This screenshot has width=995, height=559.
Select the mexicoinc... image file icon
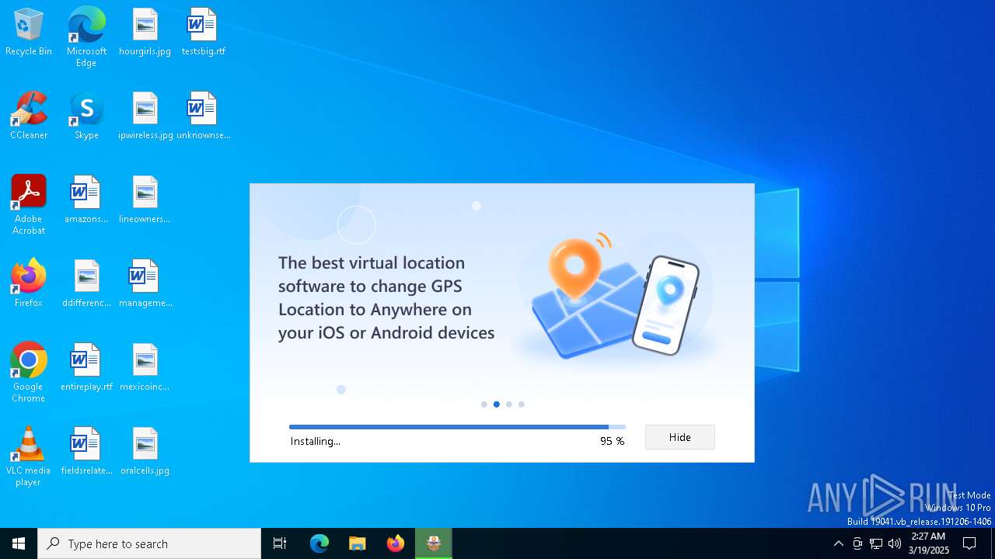coord(145,368)
